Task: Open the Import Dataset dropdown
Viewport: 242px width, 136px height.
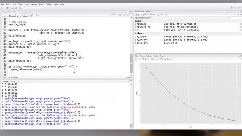Action: (149, 15)
